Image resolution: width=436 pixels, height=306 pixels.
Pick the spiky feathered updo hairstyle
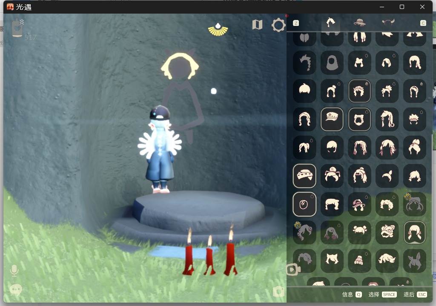(387, 91)
